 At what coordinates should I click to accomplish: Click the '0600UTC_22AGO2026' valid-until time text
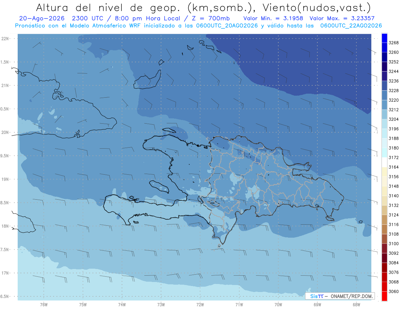pyautogui.click(x=351, y=26)
